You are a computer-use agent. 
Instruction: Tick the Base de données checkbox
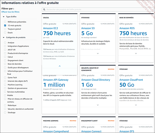pyautogui.click(x=5, y=64)
